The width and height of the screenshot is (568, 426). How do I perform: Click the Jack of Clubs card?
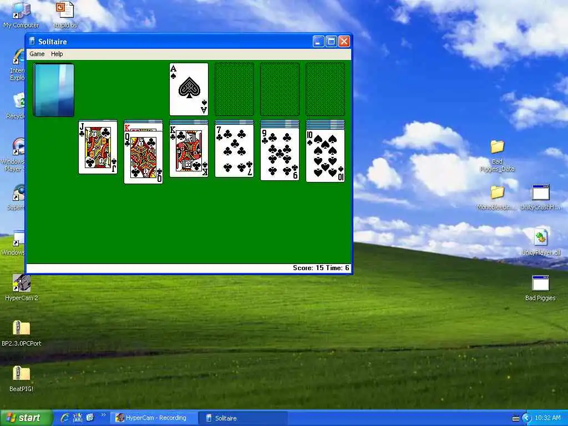[98, 147]
